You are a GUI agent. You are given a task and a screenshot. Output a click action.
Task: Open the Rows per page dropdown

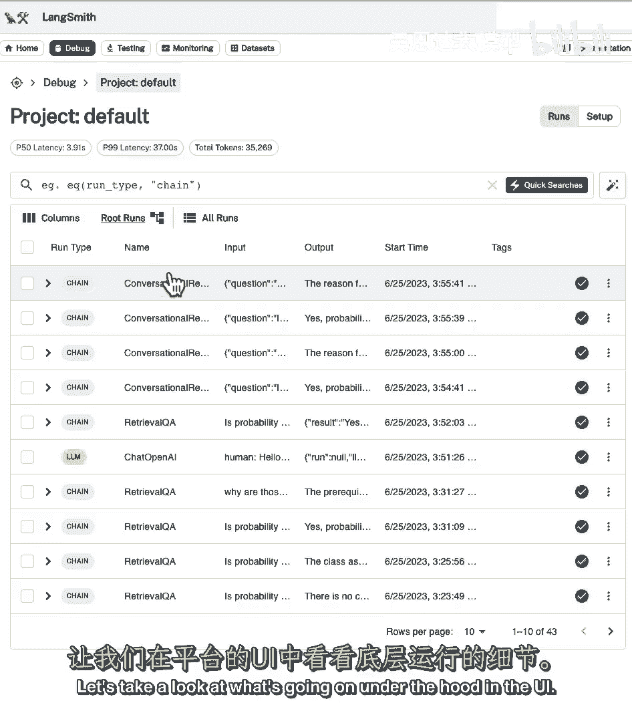(475, 631)
